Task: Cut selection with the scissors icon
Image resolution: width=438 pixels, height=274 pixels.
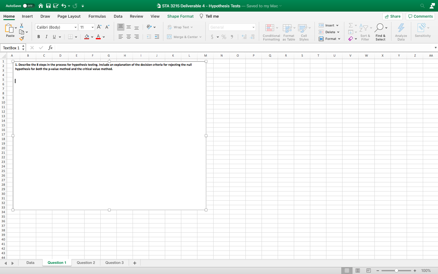Action: pyautogui.click(x=22, y=25)
